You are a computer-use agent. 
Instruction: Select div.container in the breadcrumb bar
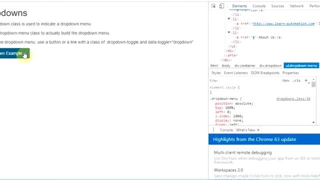tap(245, 65)
